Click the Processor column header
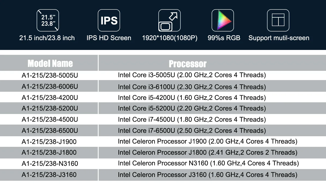The image size is (326, 184). [187, 64]
